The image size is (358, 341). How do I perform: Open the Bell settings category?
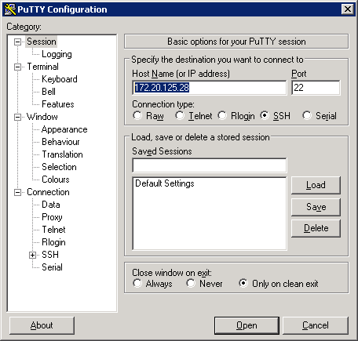[x=49, y=92]
